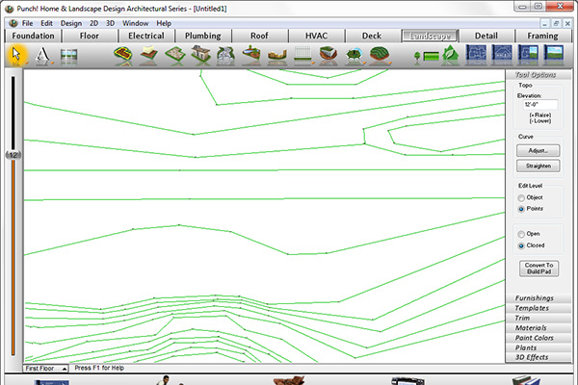Click the (+ Raise) elevation control

point(540,115)
